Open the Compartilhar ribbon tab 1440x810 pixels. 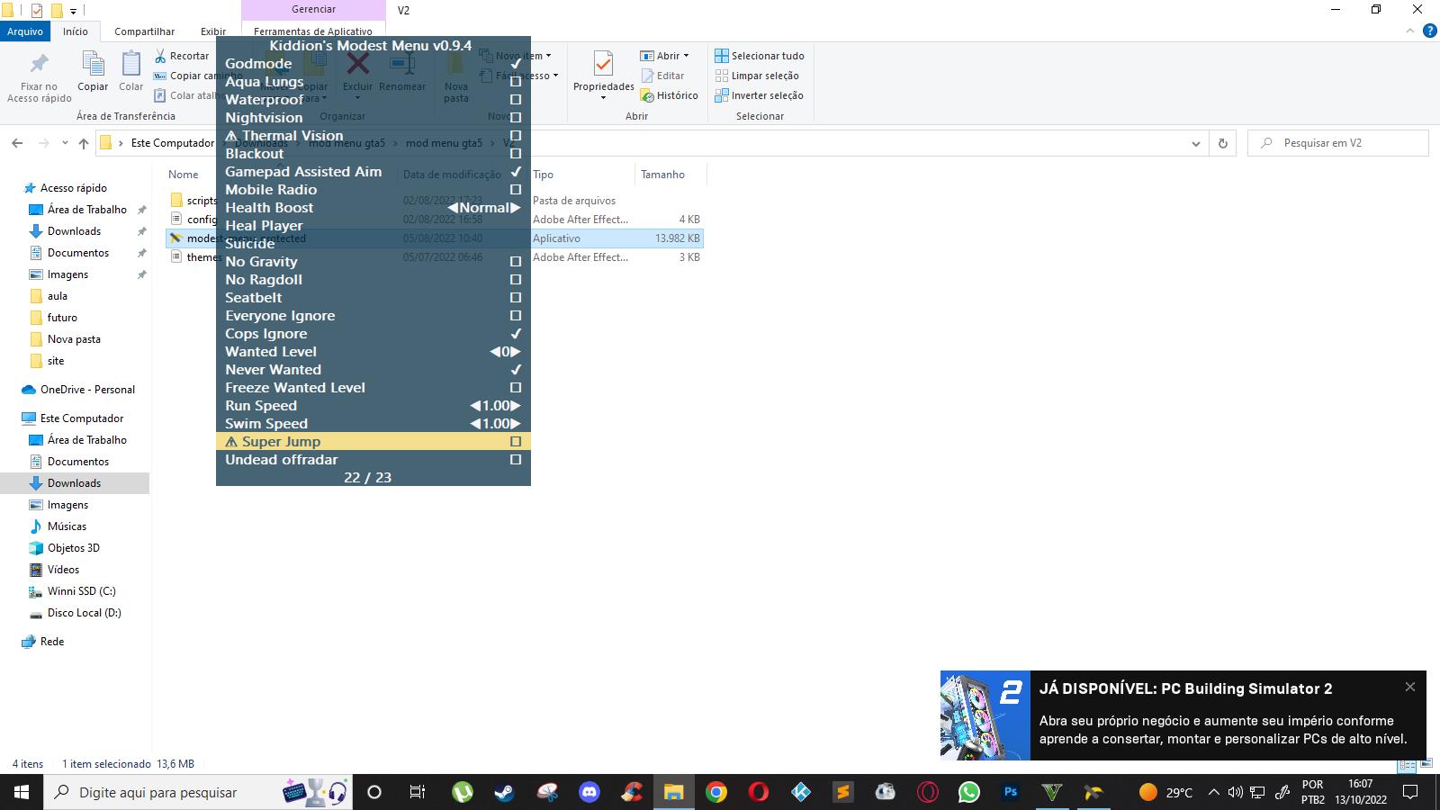(x=144, y=31)
